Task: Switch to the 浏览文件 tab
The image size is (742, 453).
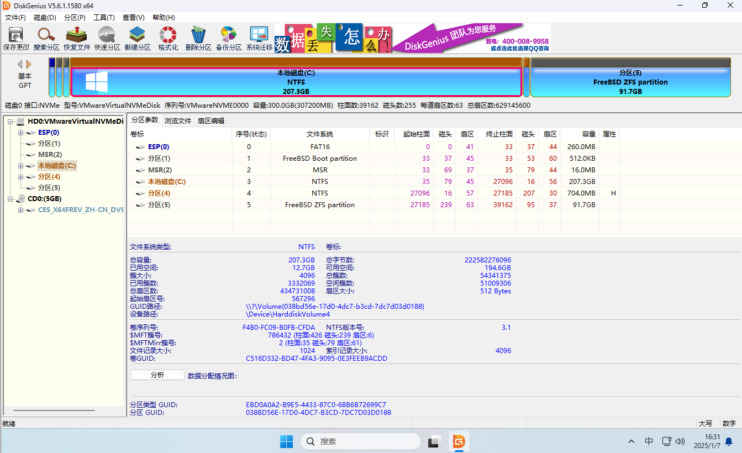Action: 178,120
